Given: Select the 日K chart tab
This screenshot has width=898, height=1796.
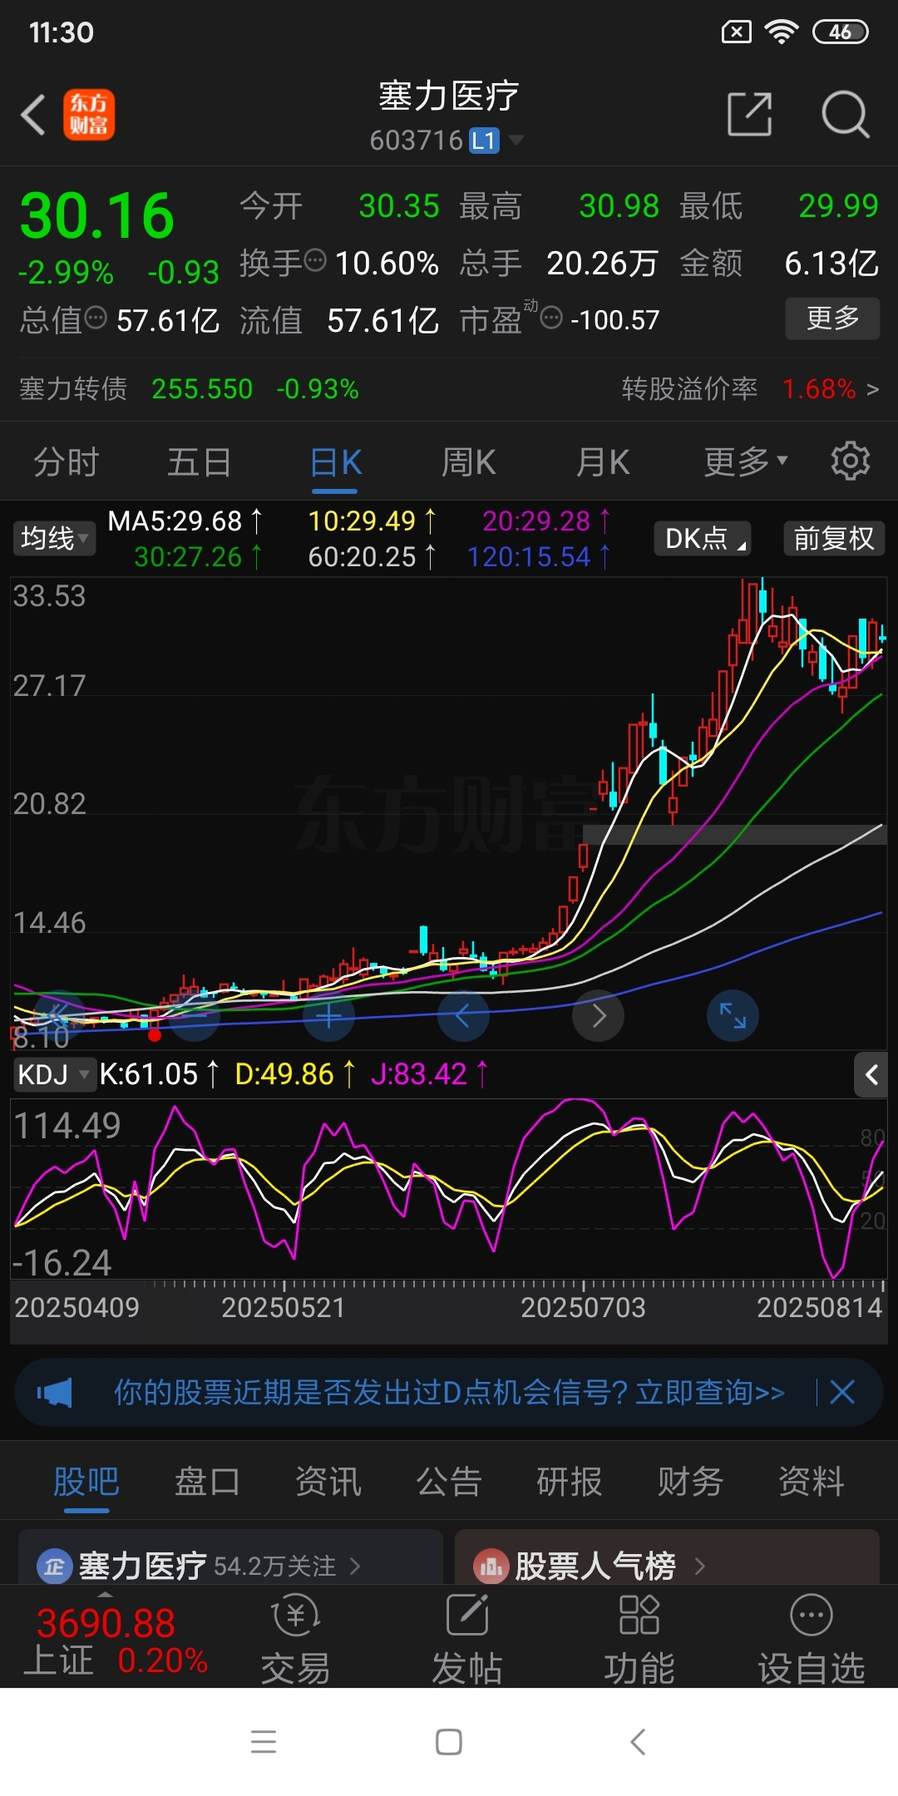Looking at the screenshot, I should pos(336,462).
